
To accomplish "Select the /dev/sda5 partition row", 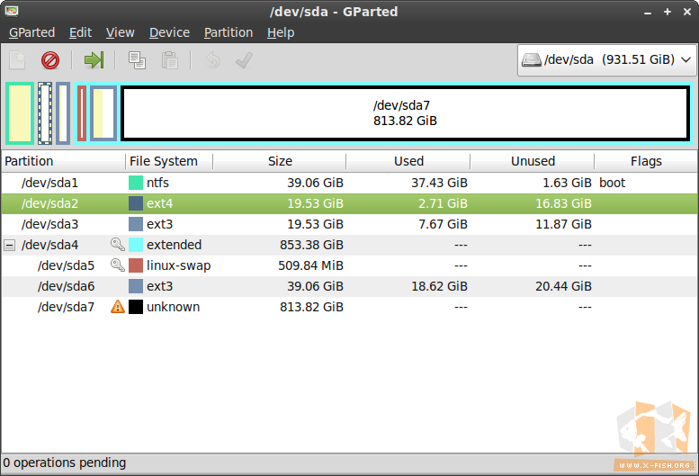I will coord(349,265).
